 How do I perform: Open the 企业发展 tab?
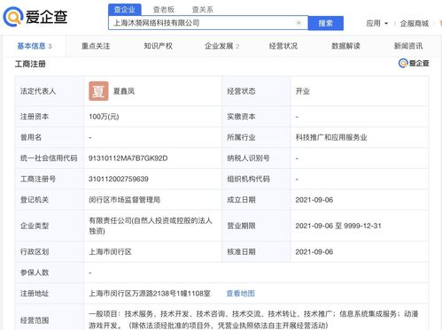click(221, 46)
